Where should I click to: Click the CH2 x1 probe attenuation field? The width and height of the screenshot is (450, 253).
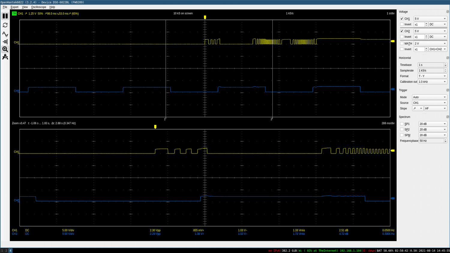(x=421, y=37)
